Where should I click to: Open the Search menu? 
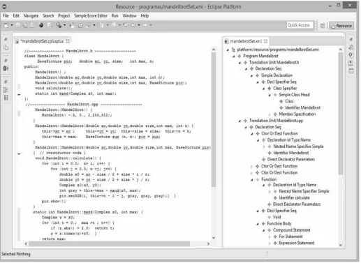tap(48, 16)
